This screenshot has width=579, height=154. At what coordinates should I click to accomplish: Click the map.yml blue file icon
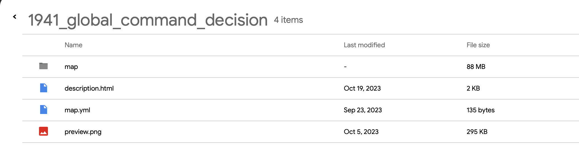click(x=43, y=110)
